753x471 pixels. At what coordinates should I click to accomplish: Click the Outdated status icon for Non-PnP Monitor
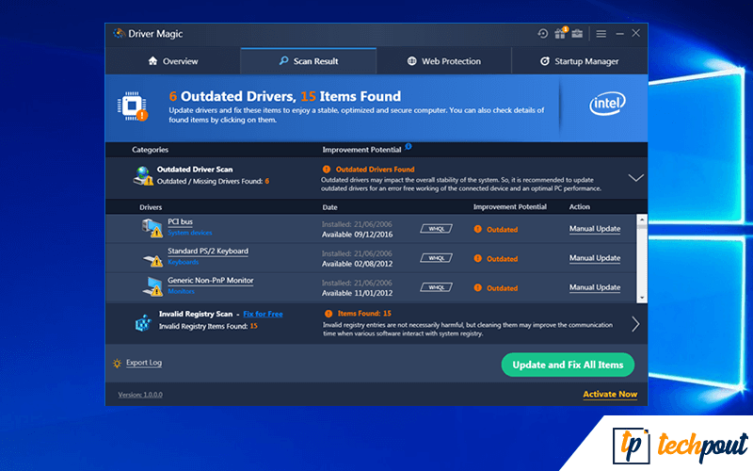pos(478,288)
